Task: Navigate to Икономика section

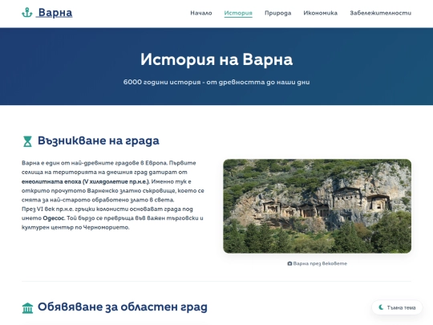Action: coord(320,13)
